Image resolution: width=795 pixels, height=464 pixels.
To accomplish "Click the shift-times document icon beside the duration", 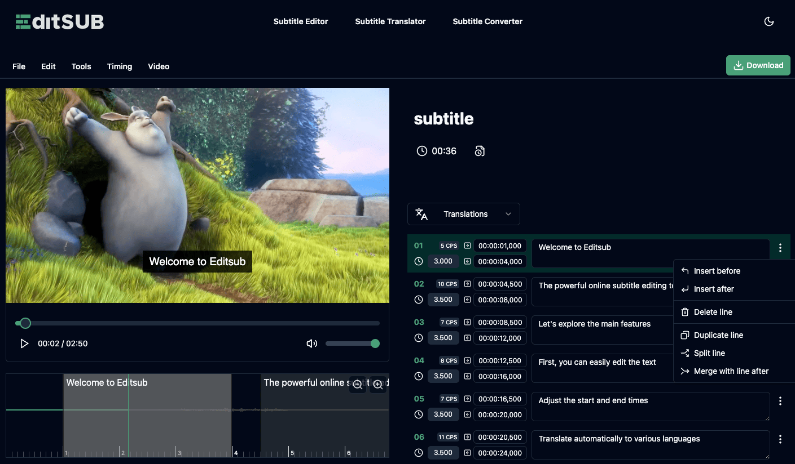I will [x=480, y=151].
